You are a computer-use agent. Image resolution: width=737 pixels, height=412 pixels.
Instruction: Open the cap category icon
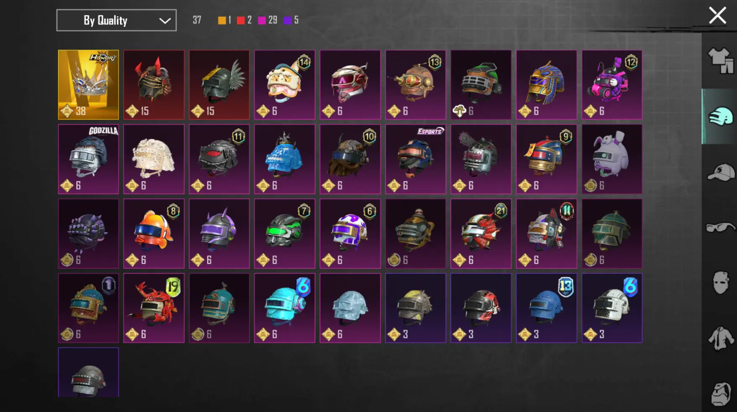pos(721,172)
